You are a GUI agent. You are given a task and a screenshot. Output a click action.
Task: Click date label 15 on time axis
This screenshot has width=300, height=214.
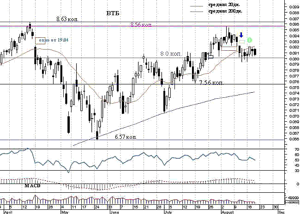[136, 207]
